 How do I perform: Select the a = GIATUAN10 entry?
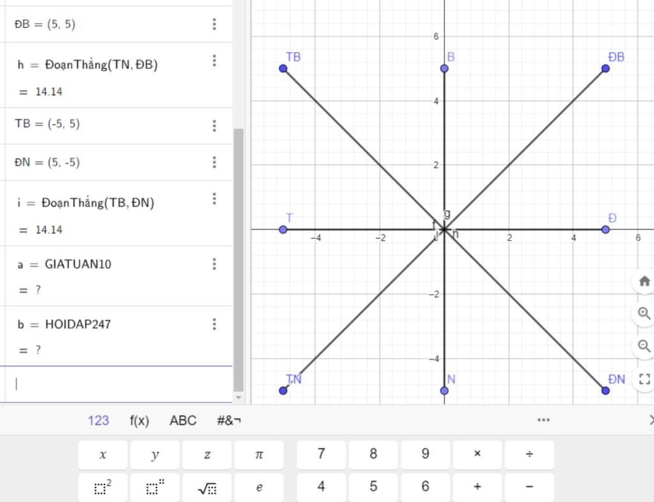65,264
